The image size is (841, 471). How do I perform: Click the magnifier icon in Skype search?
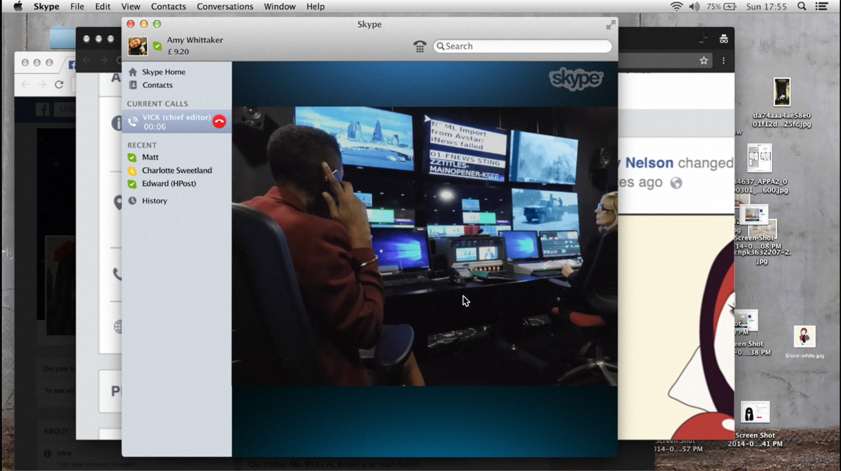[440, 46]
